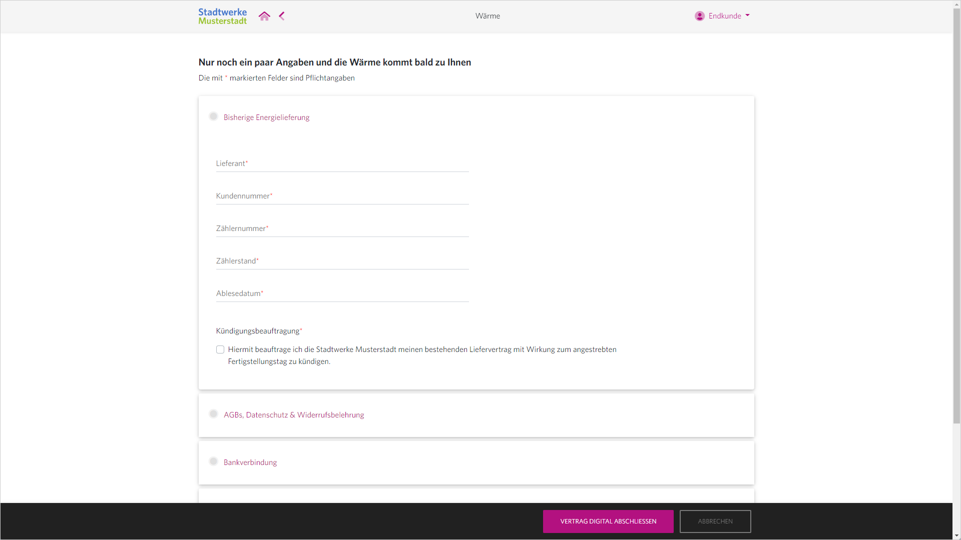Open the Endkunde dropdown caret

[x=747, y=15]
